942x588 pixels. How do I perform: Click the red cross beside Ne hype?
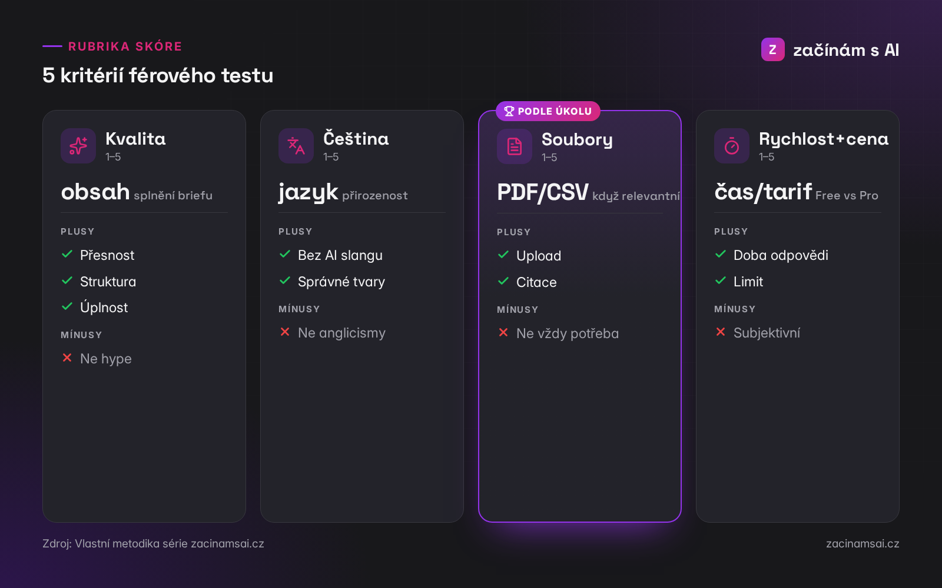coord(67,358)
